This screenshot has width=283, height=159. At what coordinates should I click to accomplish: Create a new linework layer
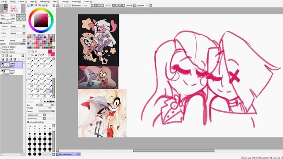point(7,56)
